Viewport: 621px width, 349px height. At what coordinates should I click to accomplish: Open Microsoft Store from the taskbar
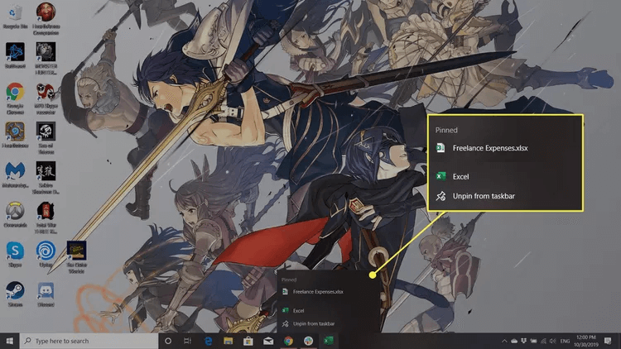248,341
